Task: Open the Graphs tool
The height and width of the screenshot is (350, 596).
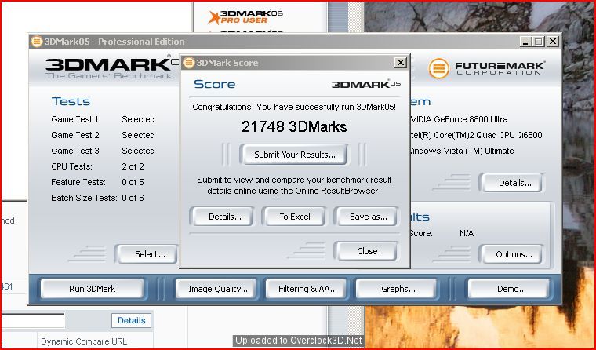Action: tap(398, 289)
